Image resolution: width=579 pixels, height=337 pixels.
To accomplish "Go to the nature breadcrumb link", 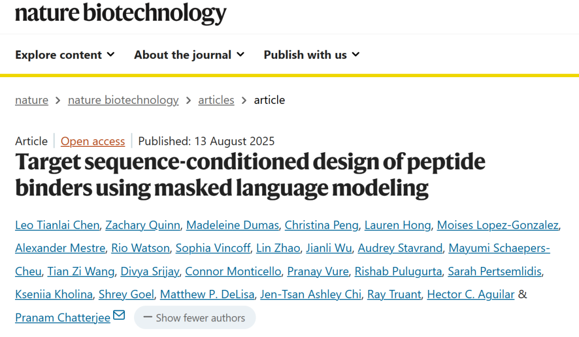I will tap(32, 100).
